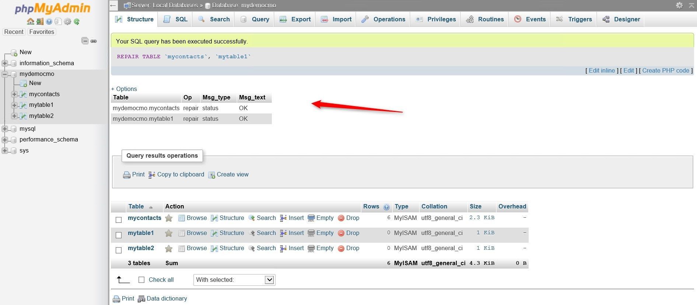Enable the Check all checkbox
Screen dimensions: 697x305
pos(141,280)
